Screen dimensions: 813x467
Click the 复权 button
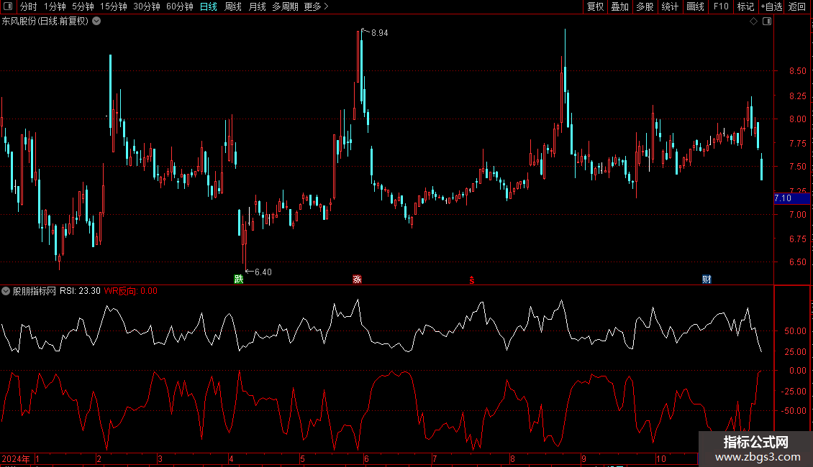point(595,6)
